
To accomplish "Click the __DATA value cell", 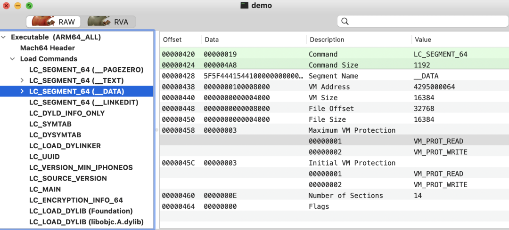I will [x=426, y=76].
